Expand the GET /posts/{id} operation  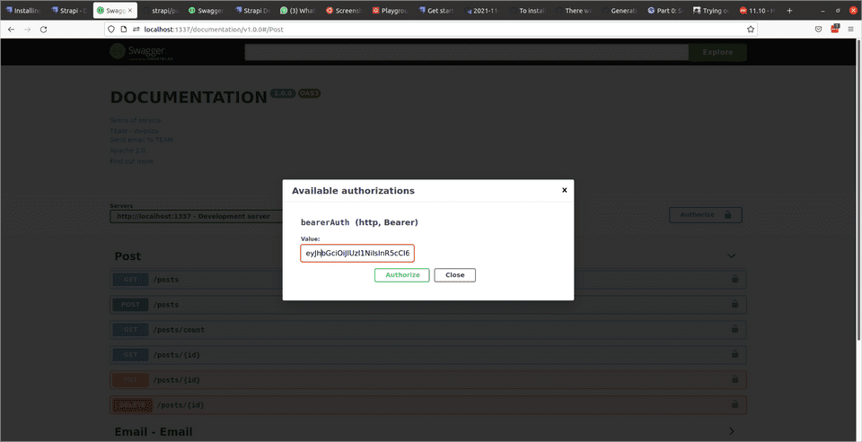click(x=427, y=355)
